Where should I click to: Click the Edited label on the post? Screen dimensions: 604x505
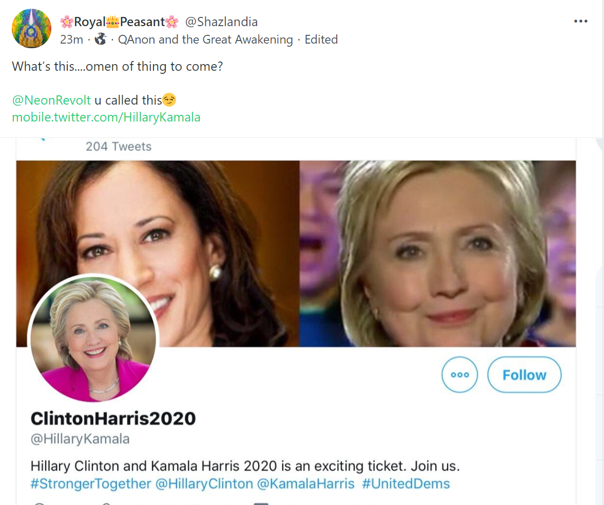321,39
